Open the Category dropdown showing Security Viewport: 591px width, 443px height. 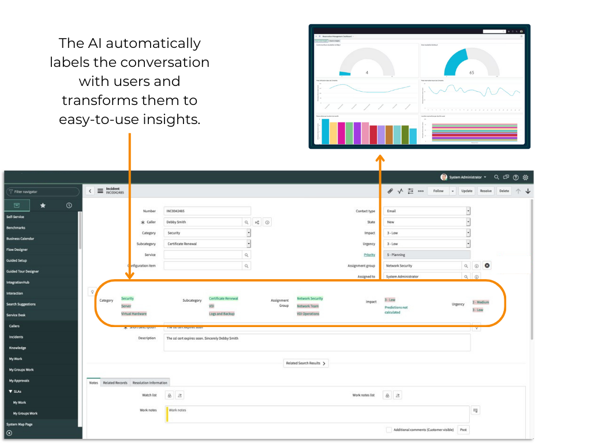pos(207,233)
